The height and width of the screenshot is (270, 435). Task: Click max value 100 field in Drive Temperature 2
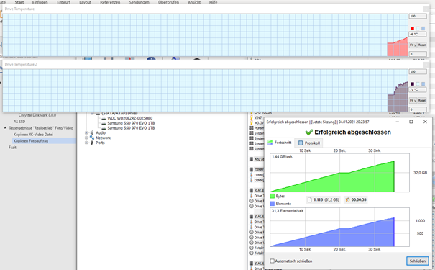click(x=418, y=72)
